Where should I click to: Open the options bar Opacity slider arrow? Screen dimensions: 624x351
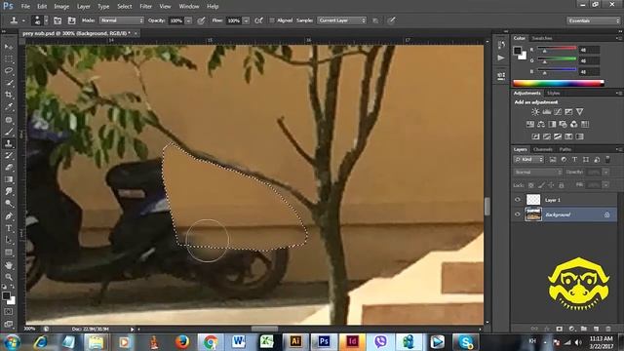click(x=188, y=20)
